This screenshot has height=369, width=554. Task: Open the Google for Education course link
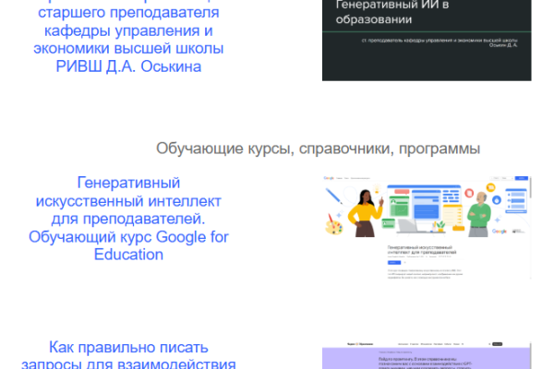coord(128,218)
